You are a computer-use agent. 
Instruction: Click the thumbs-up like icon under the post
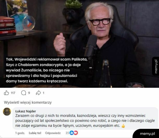(x=6, y=93)
